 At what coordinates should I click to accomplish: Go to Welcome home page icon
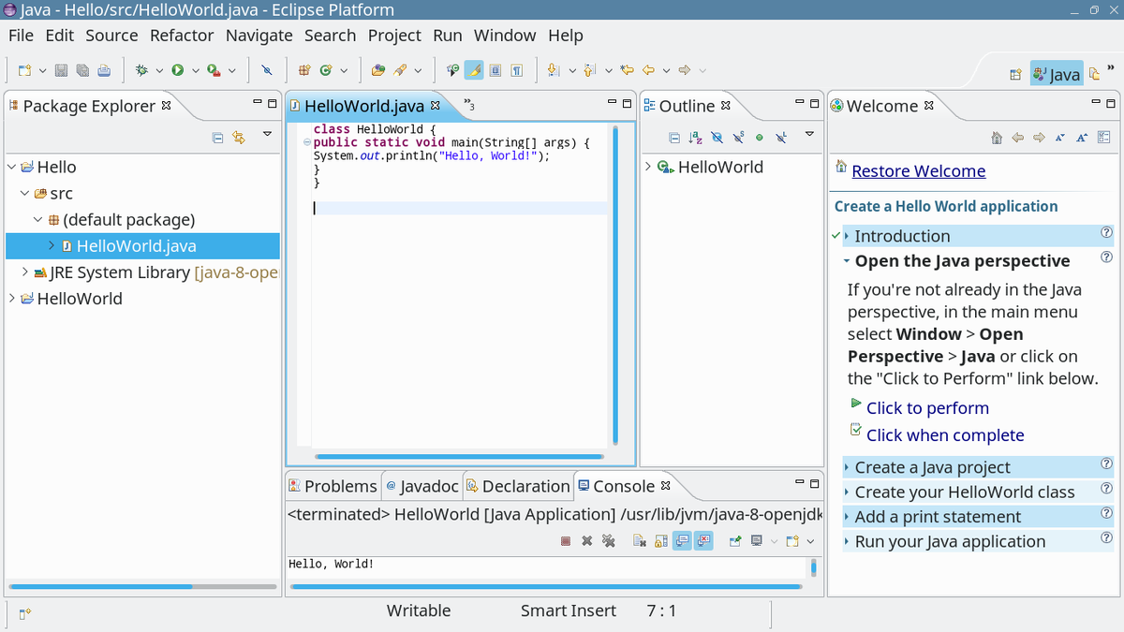(x=997, y=138)
